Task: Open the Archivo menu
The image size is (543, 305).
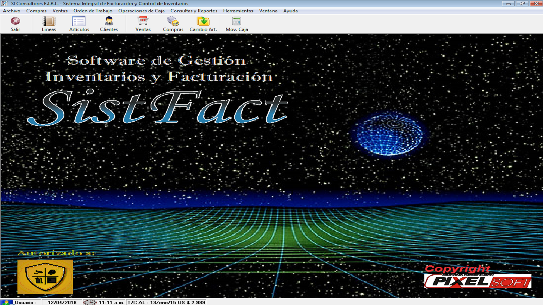Action: [x=12, y=11]
